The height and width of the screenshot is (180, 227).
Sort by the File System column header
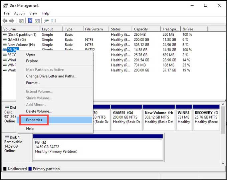[x=96, y=29]
